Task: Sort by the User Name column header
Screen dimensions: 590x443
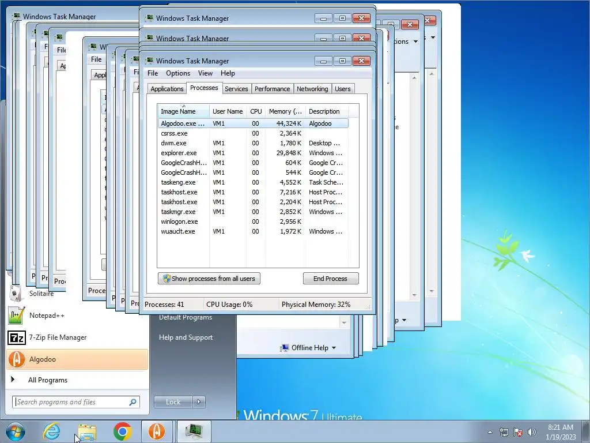Action: tap(228, 111)
